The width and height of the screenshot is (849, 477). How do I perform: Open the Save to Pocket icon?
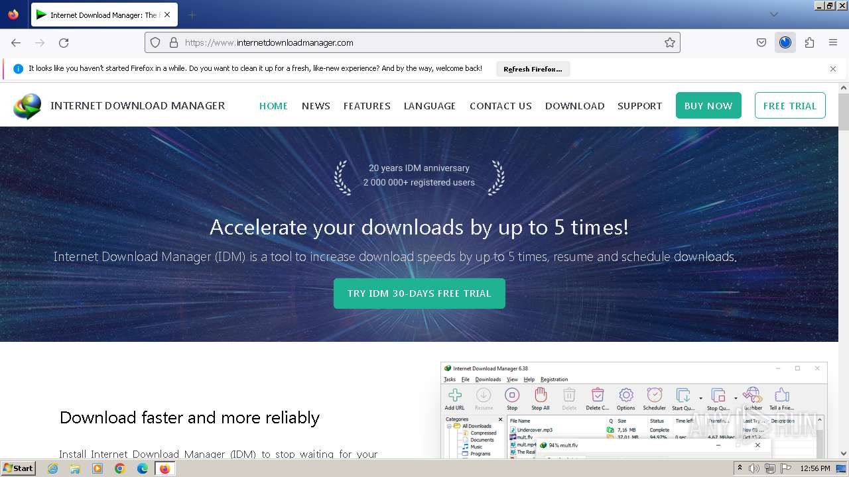pyautogui.click(x=761, y=42)
